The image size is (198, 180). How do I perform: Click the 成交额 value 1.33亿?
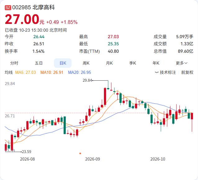click(x=187, y=44)
